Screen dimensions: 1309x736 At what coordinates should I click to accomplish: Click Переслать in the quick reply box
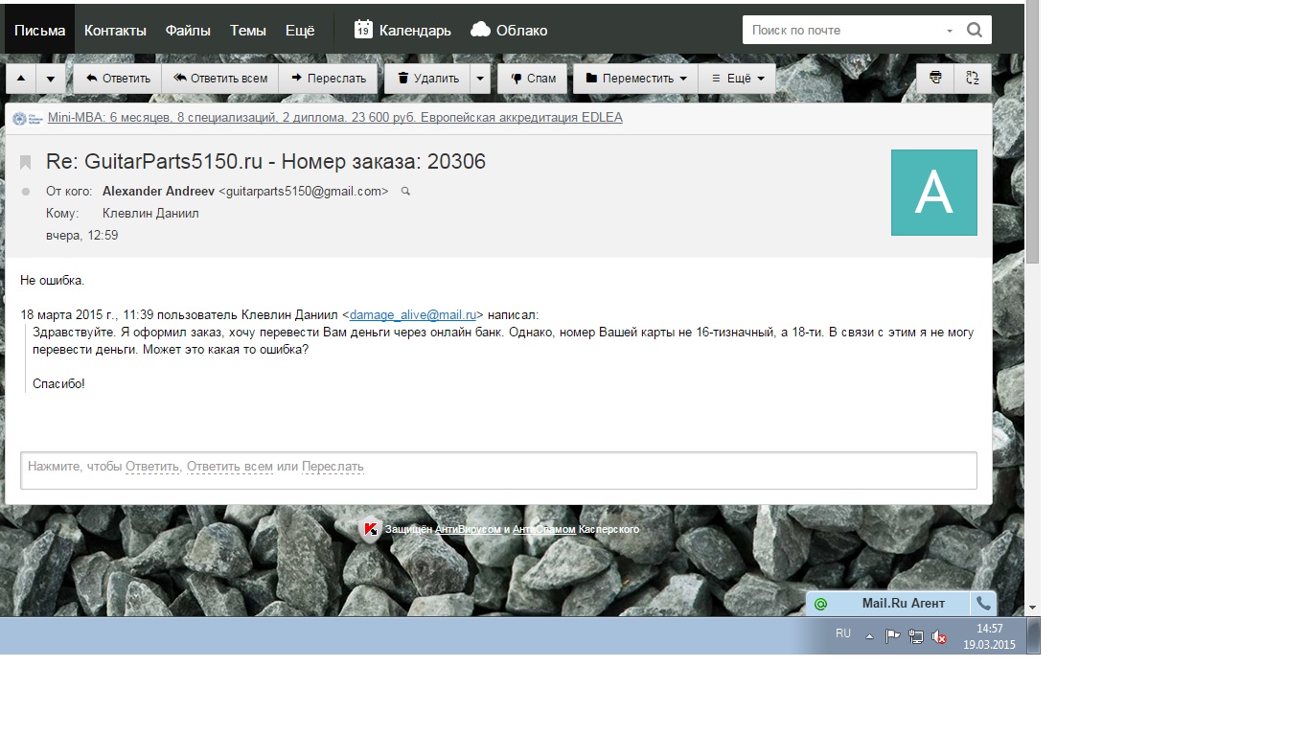point(333,467)
